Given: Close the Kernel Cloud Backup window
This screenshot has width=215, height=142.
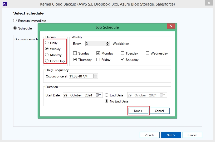Looking at the screenshot, I should [209, 3].
